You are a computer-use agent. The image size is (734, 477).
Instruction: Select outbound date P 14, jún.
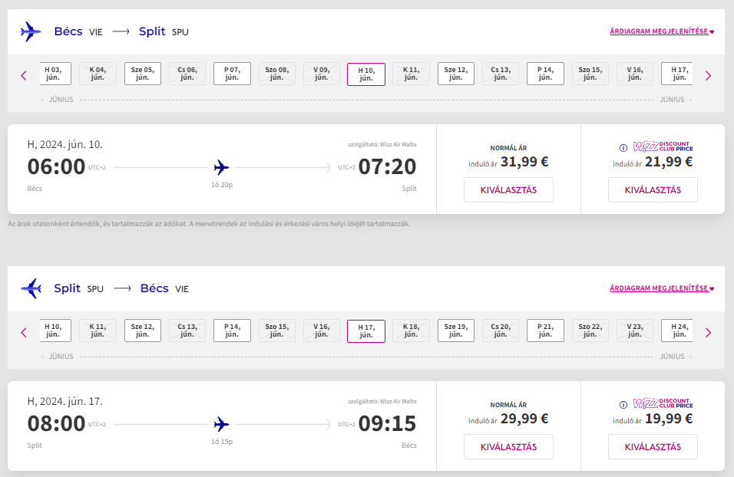click(545, 74)
